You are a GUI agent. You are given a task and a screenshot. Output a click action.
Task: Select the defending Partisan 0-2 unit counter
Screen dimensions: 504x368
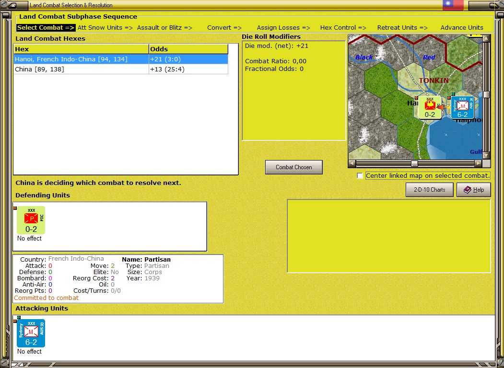31,220
